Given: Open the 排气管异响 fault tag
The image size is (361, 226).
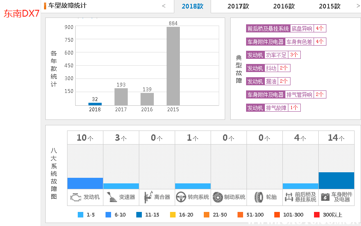Looking at the screenshot, I should click(x=299, y=95).
